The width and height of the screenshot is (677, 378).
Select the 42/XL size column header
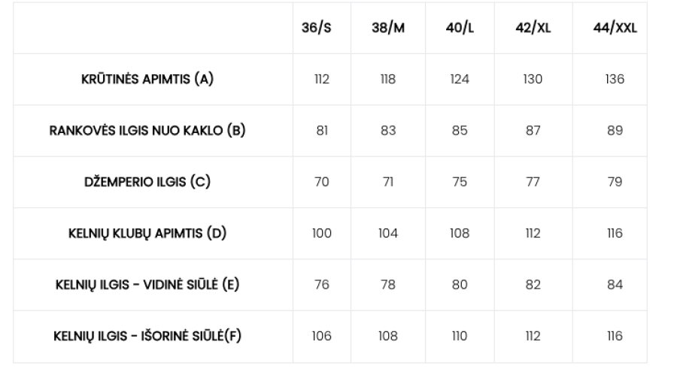coord(533,28)
